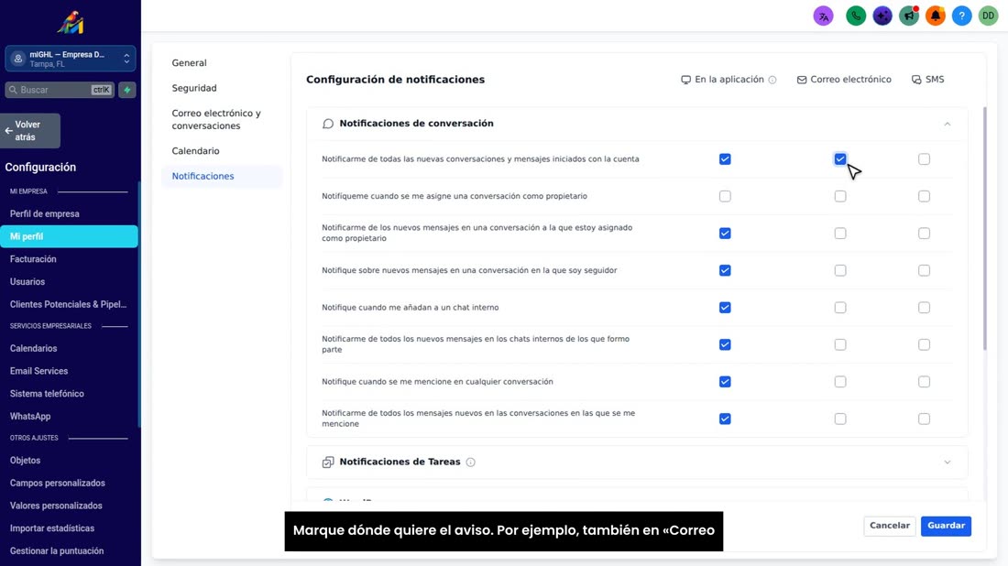Click the green lightning quick actions icon
Image resolution: width=1008 pixels, height=566 pixels.
[127, 90]
